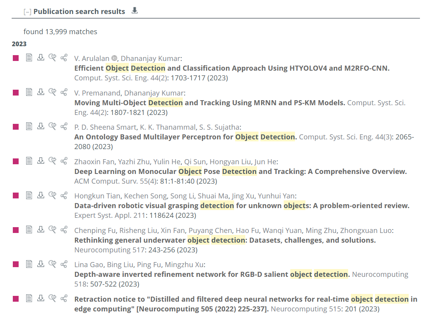Select the 'found 13,999 matches' text
Image resolution: width=444 pixels, height=318 pixels.
click(x=60, y=32)
